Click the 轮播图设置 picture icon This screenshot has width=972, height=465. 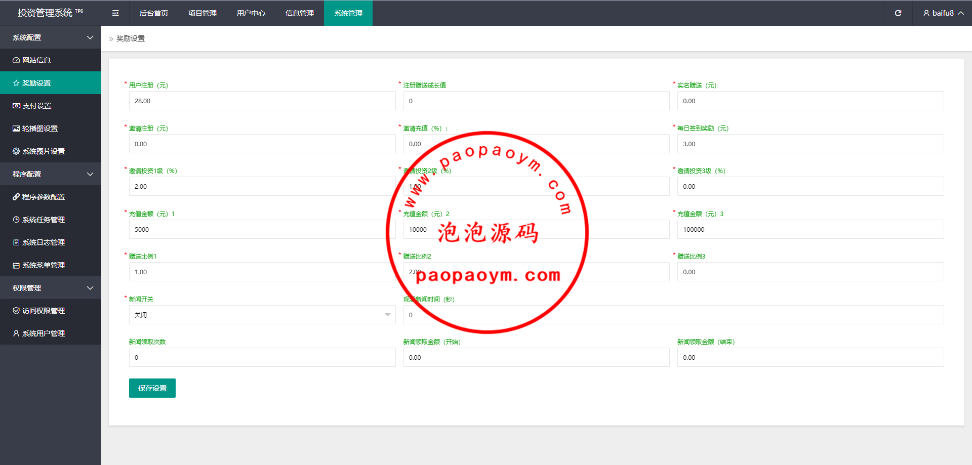16,129
